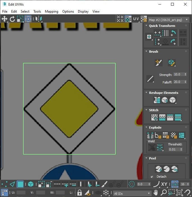Screen dimensions: 192x197
Task: Click Align Vertically to Pivot icon
Action: click(158, 42)
